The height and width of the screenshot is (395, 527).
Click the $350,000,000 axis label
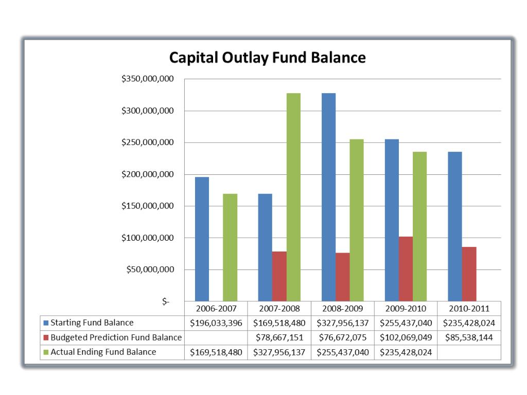(x=148, y=79)
